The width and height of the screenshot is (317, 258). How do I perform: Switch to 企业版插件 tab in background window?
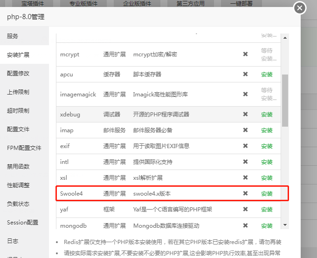point(137,3)
